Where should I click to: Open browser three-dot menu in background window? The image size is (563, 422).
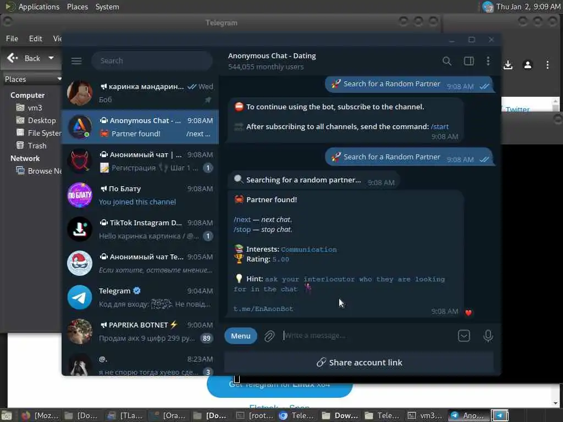click(x=547, y=65)
